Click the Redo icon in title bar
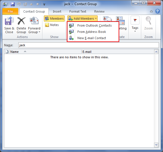Screen dimensions: 163x152 [25, 4]
